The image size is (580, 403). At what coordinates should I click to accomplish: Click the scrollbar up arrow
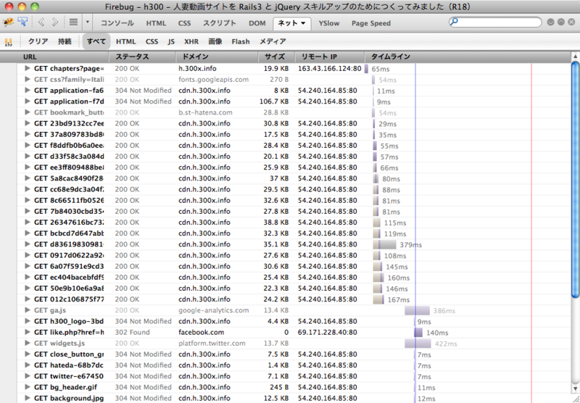tap(575, 57)
